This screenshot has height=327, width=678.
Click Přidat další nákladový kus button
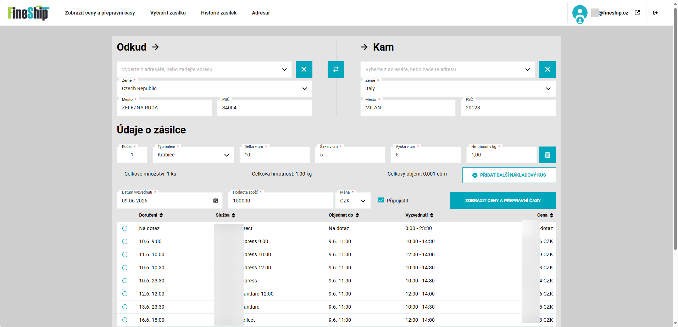coord(509,175)
